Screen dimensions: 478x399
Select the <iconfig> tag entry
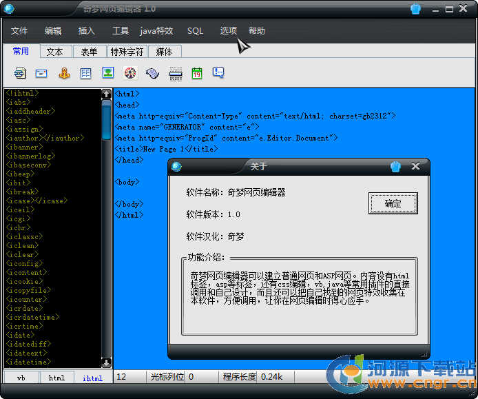(24, 263)
